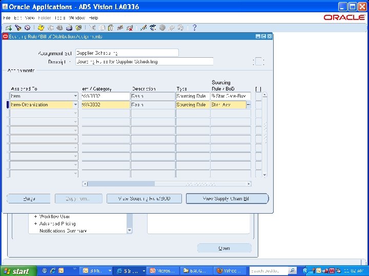This screenshot has width=369, height=276.
Task: Open the View menu
Action: pos(30,18)
